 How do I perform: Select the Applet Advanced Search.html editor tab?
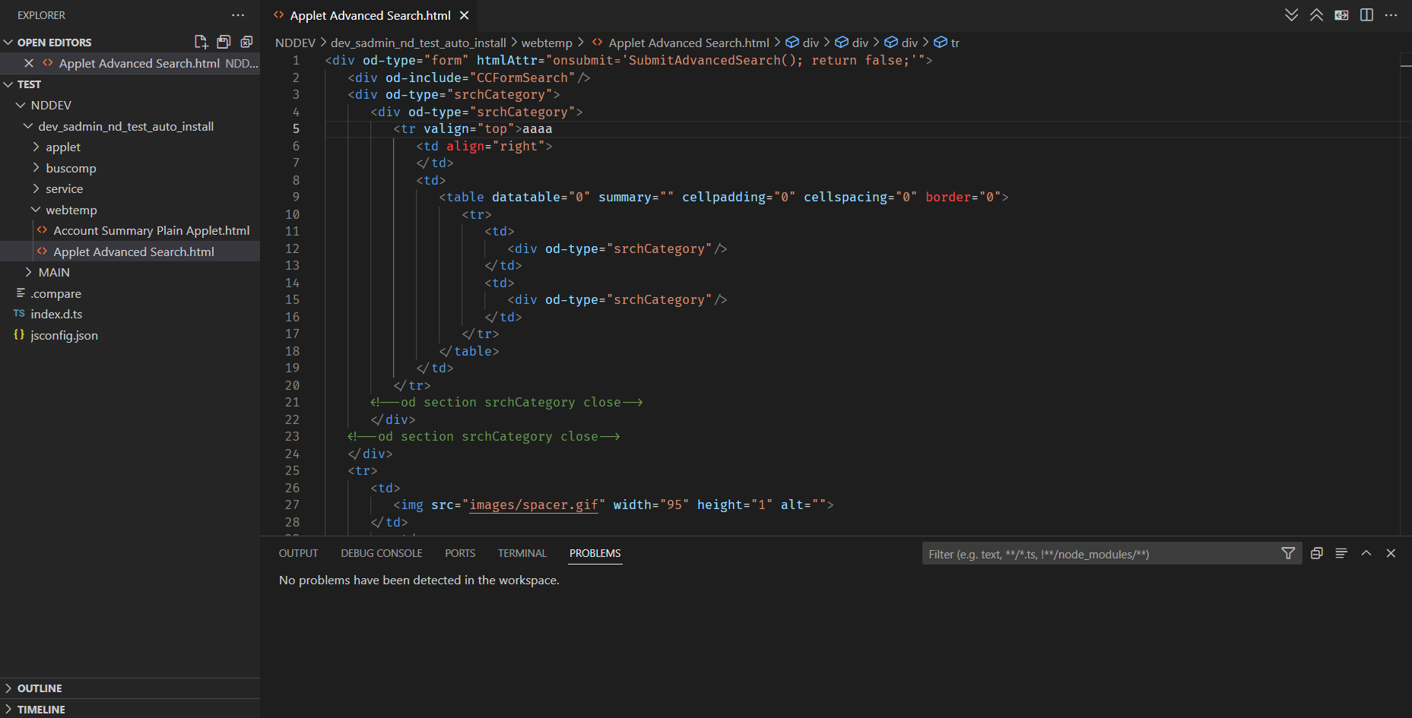click(370, 15)
